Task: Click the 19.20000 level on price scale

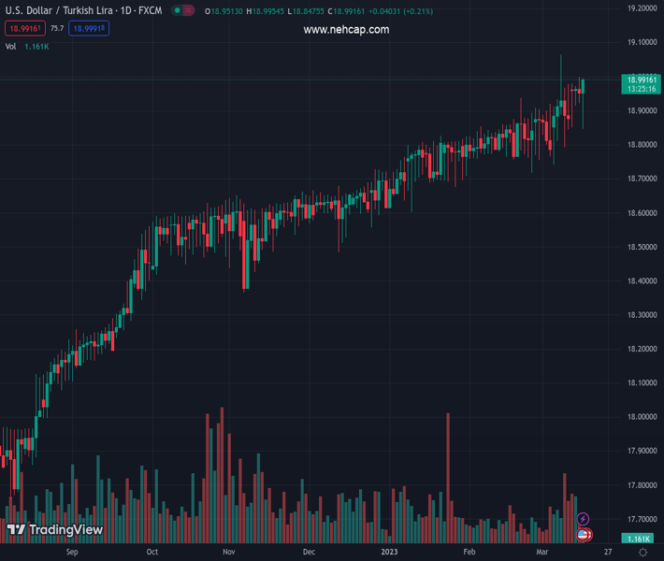Action: (x=641, y=7)
